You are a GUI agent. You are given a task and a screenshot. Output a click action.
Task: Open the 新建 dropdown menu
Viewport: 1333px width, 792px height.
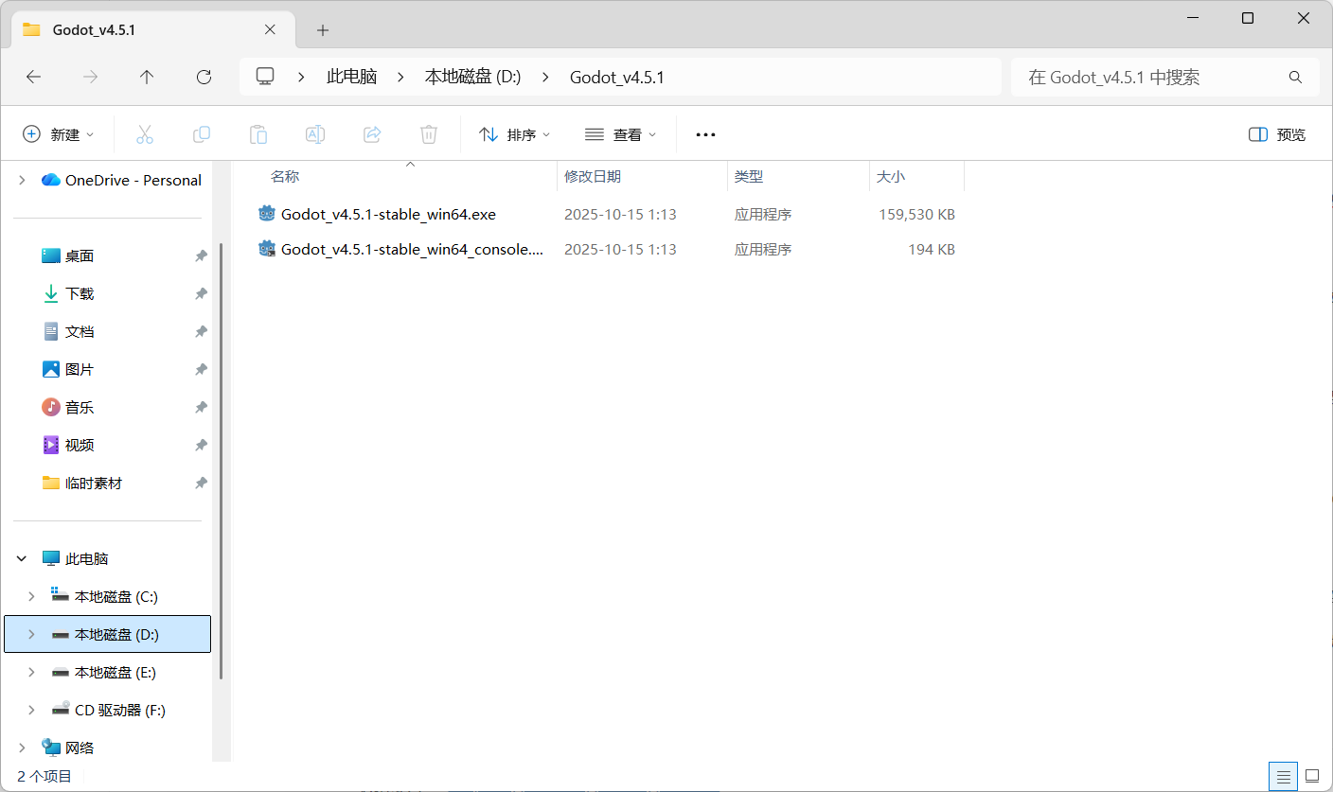click(x=59, y=134)
